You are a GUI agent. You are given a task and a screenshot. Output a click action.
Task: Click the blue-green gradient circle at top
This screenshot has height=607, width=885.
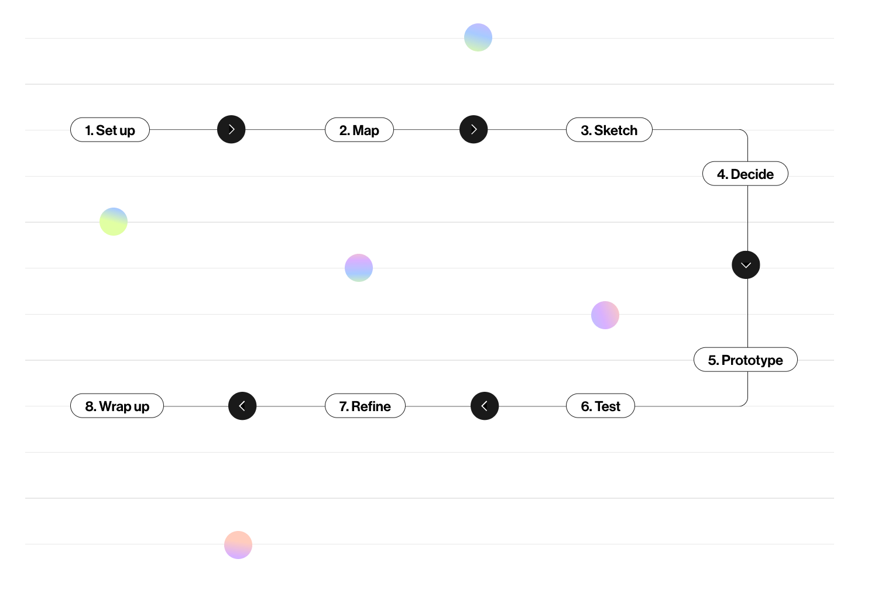478,37
